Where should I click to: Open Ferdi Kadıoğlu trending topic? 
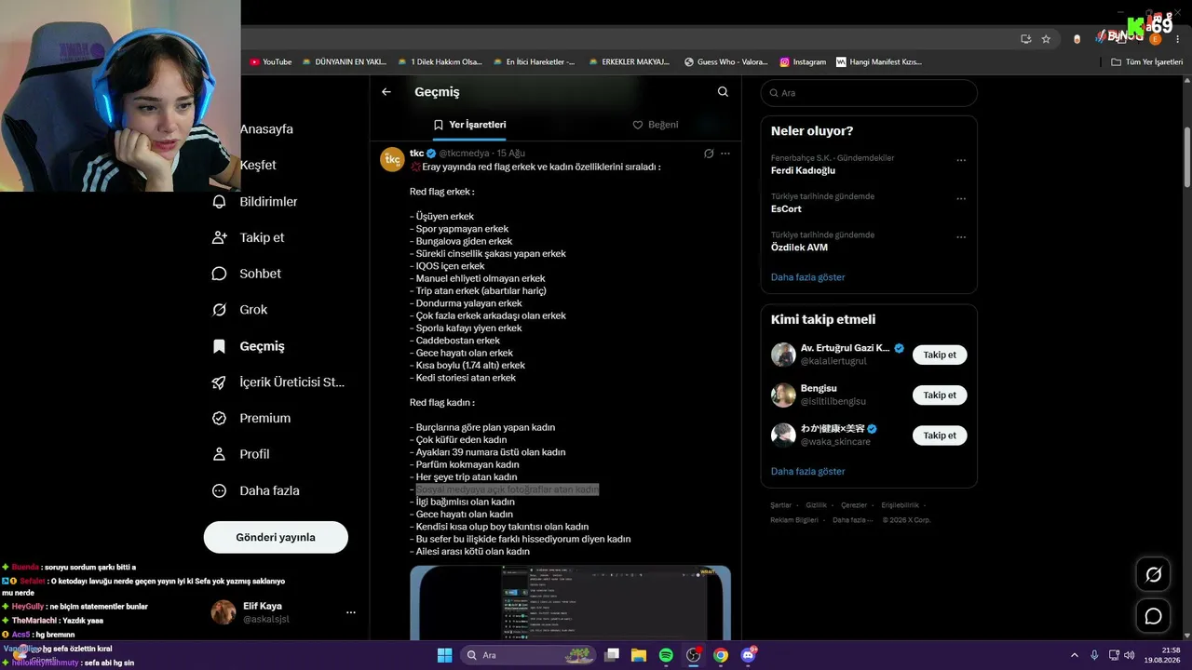pos(803,170)
